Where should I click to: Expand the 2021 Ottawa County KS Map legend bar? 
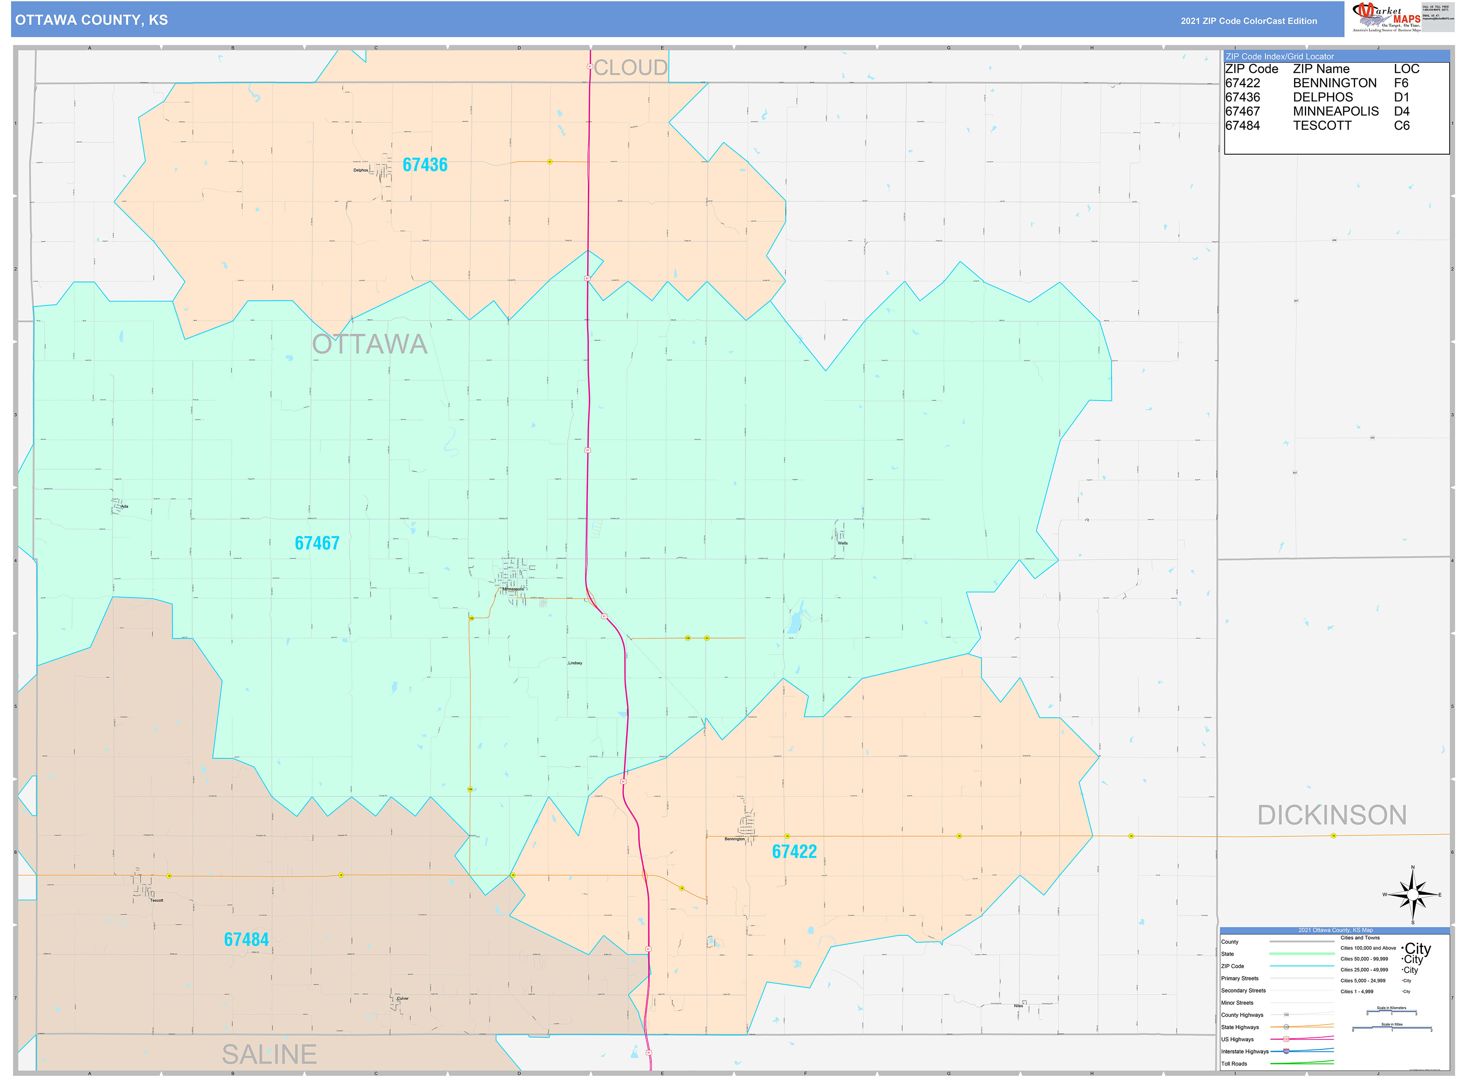[1336, 930]
